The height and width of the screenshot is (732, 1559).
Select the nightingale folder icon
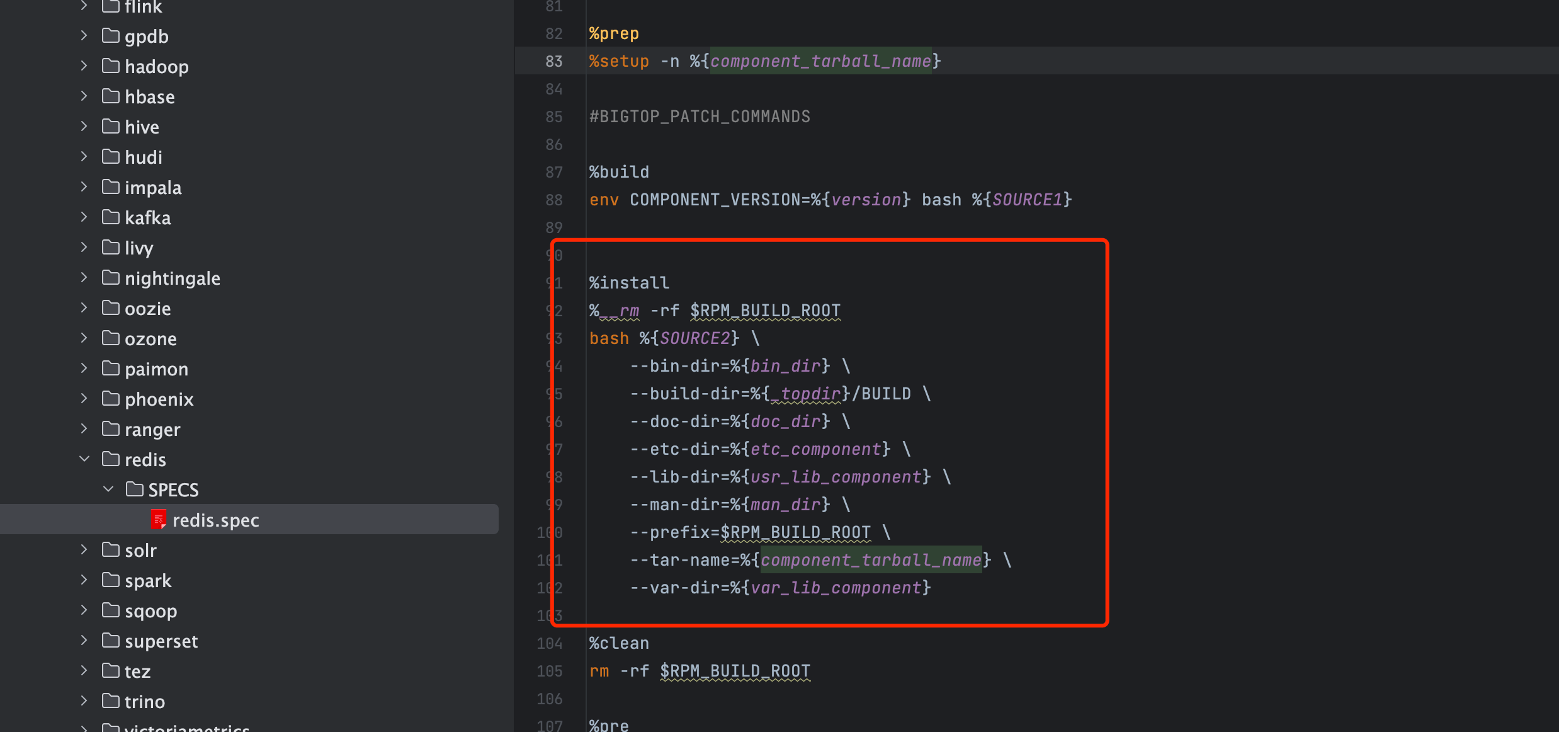[111, 277]
